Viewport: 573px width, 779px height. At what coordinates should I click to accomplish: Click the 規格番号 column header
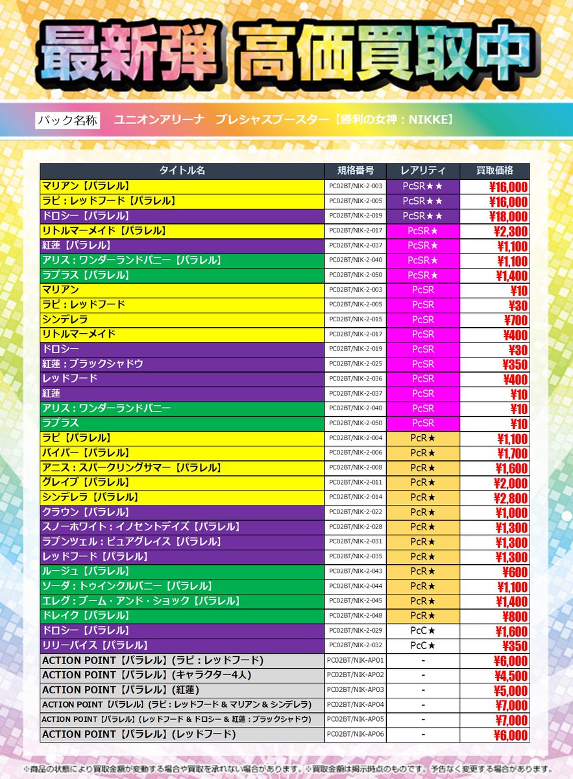[x=356, y=171]
